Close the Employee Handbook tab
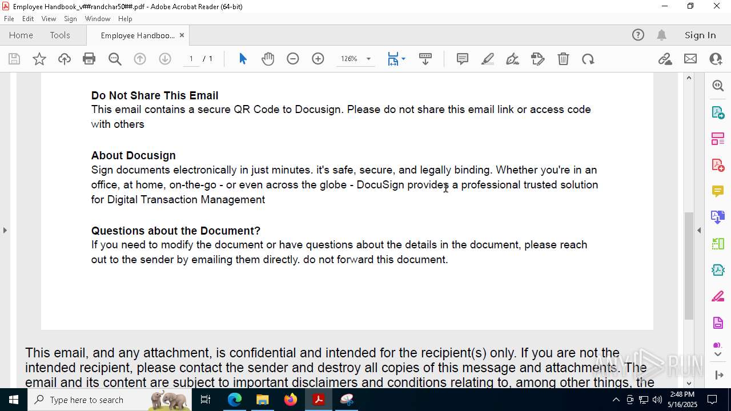 click(x=182, y=35)
